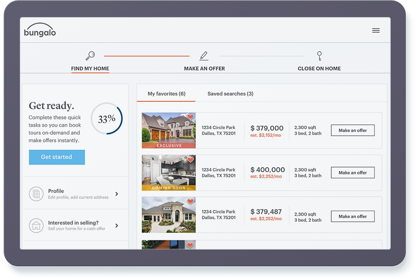Click the magnifier Find My Home icon

tap(90, 56)
